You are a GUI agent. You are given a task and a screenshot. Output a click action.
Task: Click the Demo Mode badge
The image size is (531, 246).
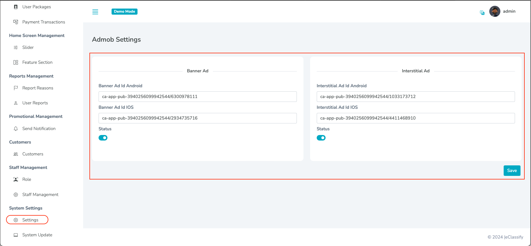125,12
